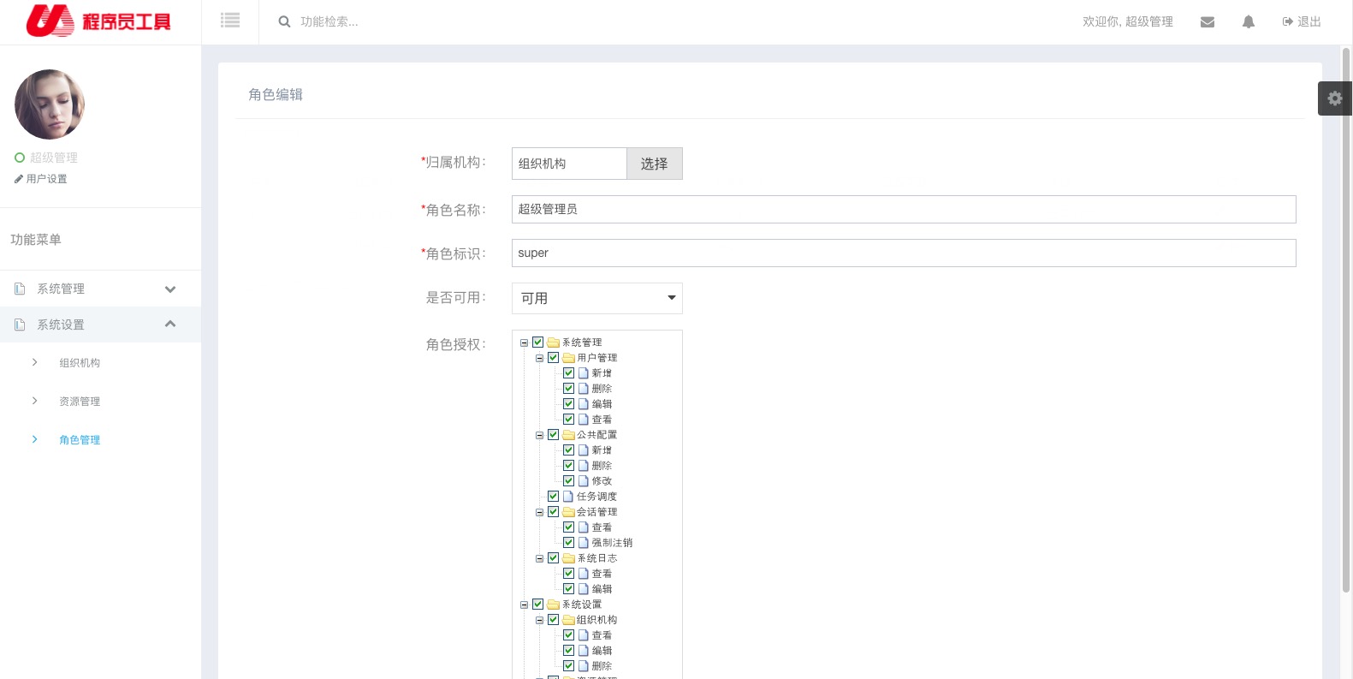Viewport: 1353px width, 679px height.
Task: Click the 修改 file icon in tree
Action: click(584, 481)
